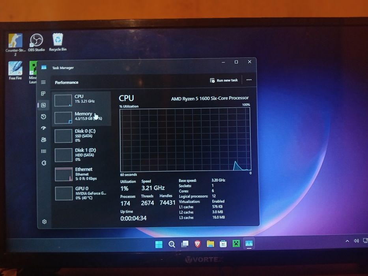Click the Processes count 174
The image size is (368, 276).
[x=125, y=203]
